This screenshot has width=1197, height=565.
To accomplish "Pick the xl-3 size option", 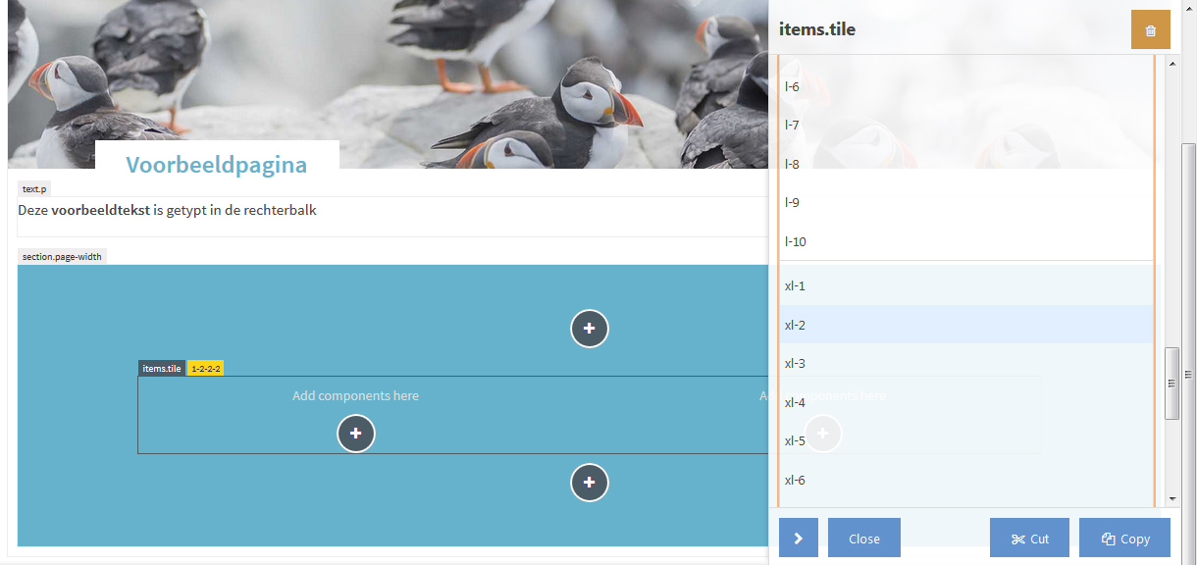I will (966, 364).
